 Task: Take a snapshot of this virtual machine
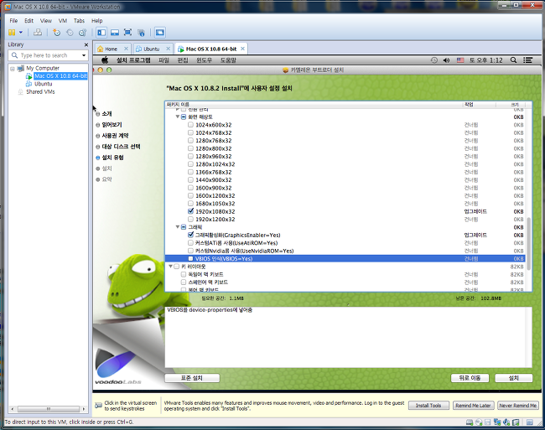tap(56, 33)
